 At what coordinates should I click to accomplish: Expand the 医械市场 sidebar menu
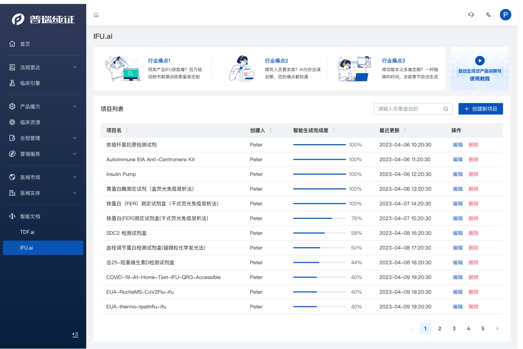75,177
